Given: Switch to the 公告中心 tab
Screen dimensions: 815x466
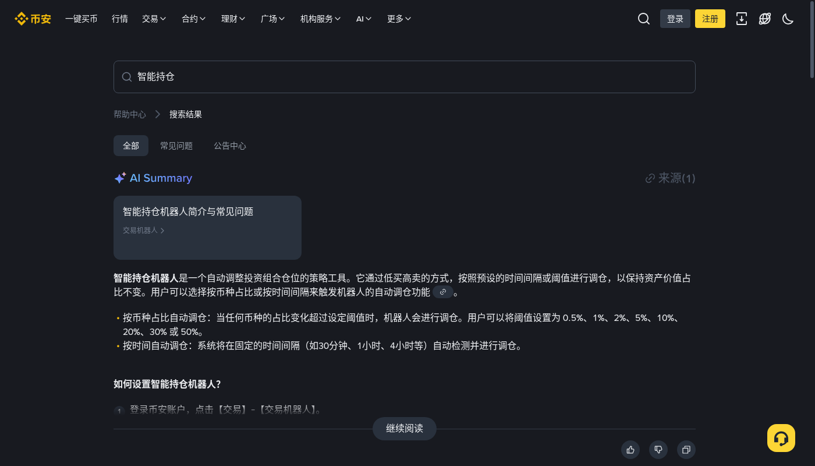Looking at the screenshot, I should [x=230, y=146].
